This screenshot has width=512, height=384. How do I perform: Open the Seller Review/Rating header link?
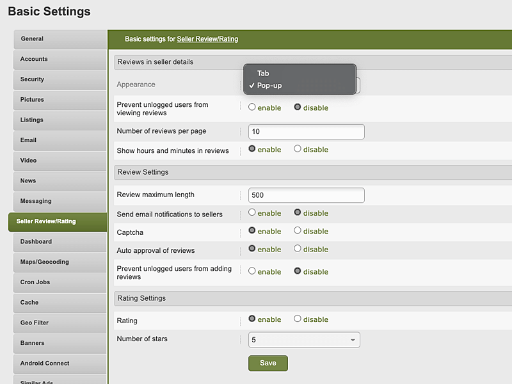click(x=207, y=39)
